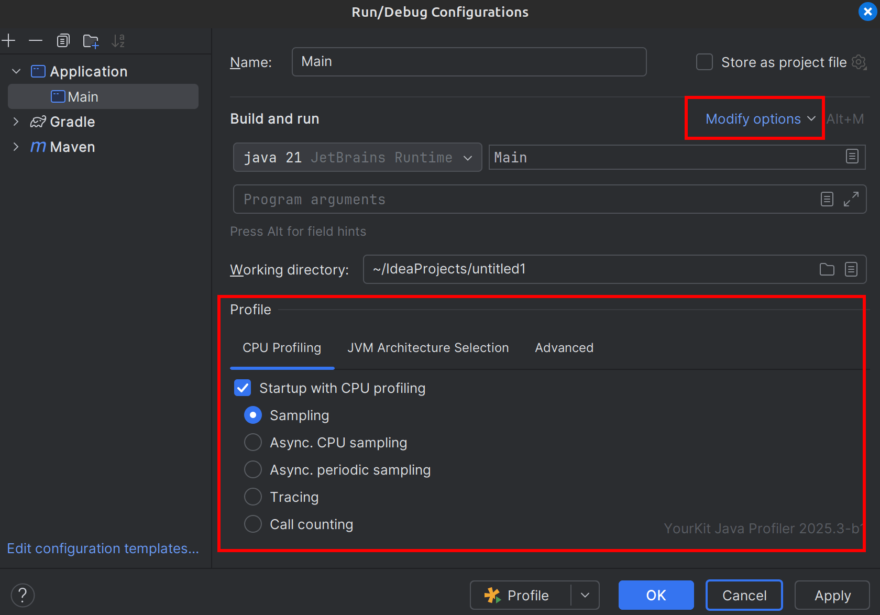
Task: Switch to the JVM Architecture Selection tab
Action: tap(428, 348)
